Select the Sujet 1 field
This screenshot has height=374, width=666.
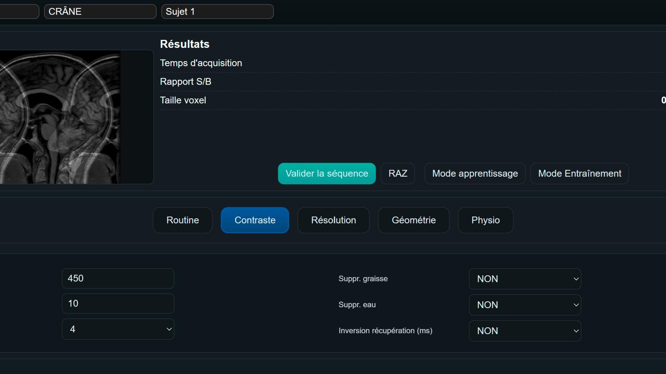tap(217, 12)
